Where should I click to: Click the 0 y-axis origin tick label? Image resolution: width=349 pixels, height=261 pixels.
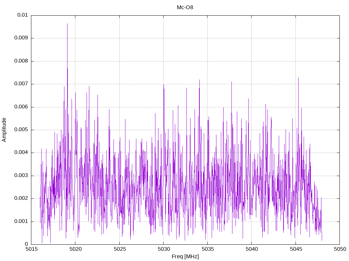point(26,244)
